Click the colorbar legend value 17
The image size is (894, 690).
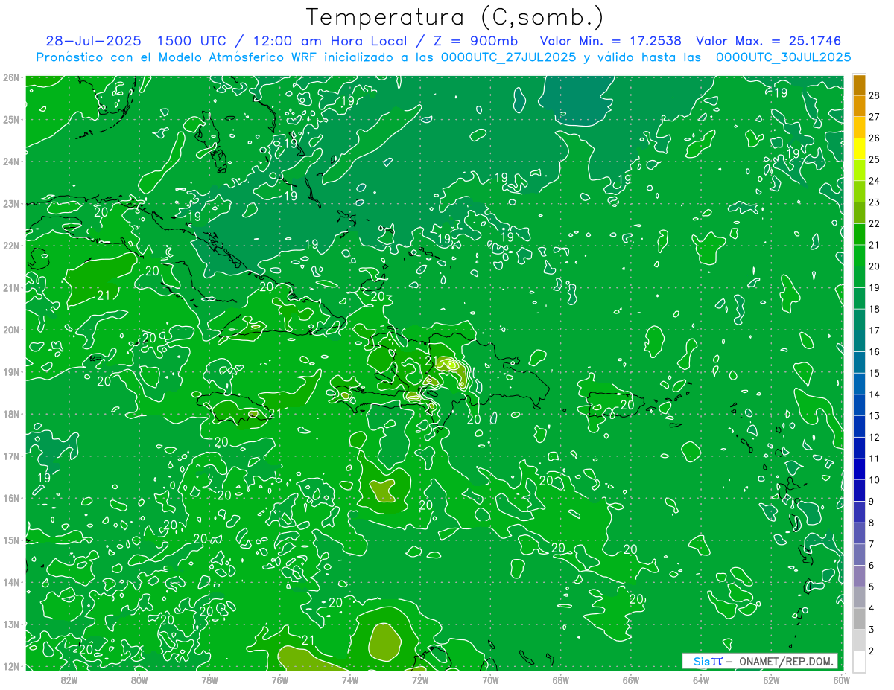[875, 330]
